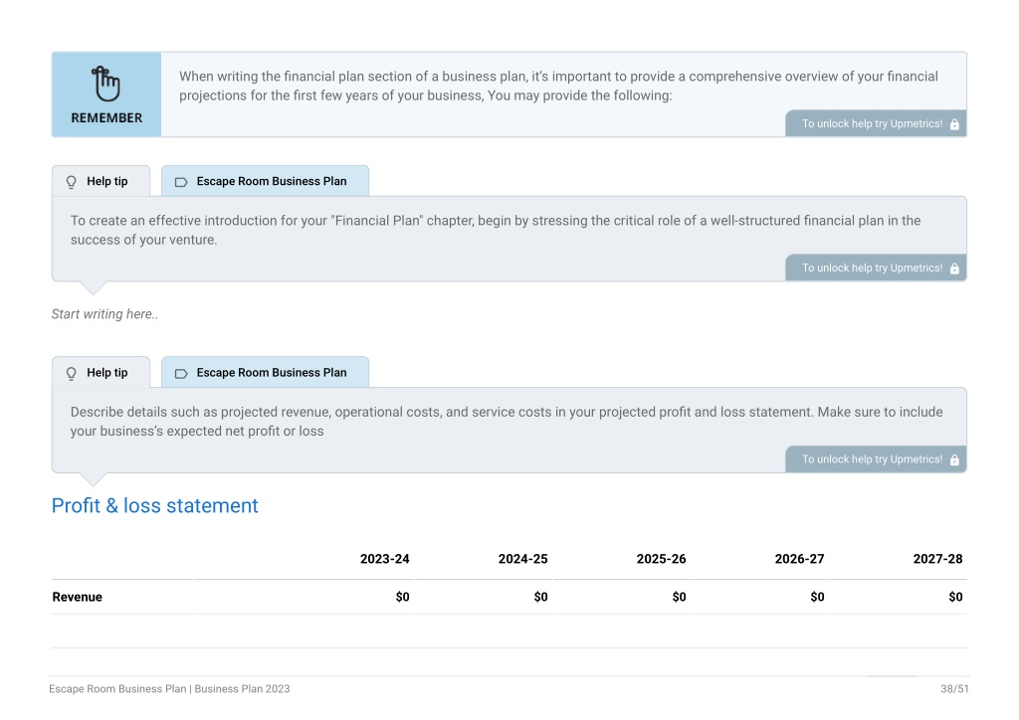Image resolution: width=1019 pixels, height=720 pixels.
Task: Click the lightbulb icon on the second Help tip tab
Action: 72,373
